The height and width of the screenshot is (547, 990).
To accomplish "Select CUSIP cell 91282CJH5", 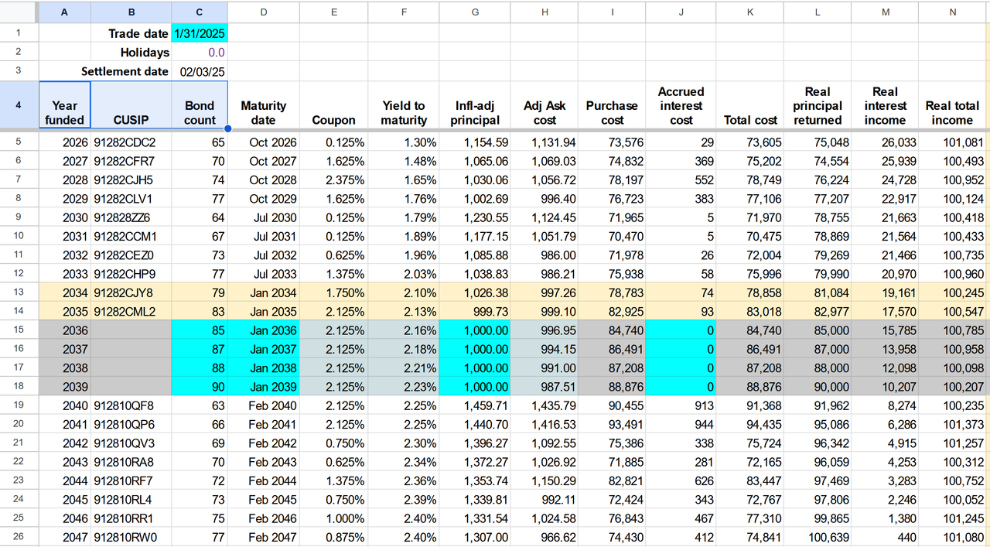I will 131,179.
